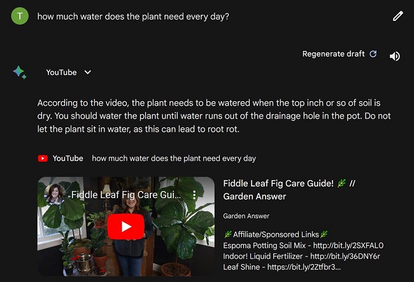414x282 pixels.
Task: Click the YouTube extension label
Action: [x=61, y=73]
